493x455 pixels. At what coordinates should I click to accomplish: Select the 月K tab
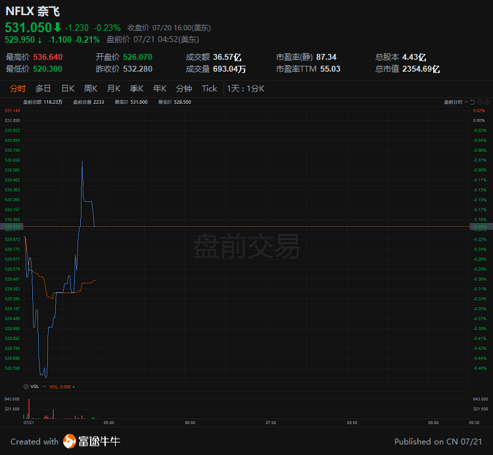click(x=114, y=89)
